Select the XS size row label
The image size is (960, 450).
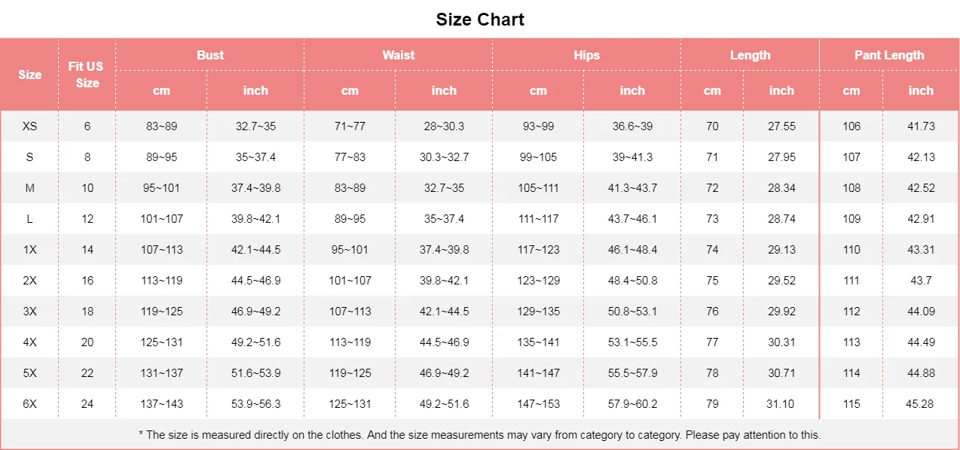pos(29,126)
